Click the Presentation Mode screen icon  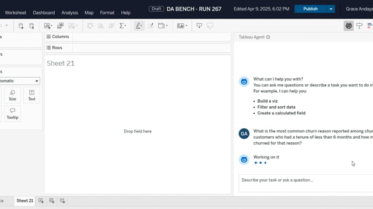click(210, 26)
